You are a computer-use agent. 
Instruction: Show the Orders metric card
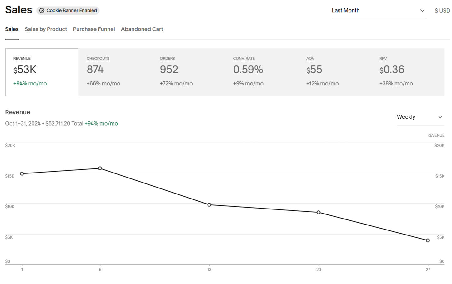[188, 72]
